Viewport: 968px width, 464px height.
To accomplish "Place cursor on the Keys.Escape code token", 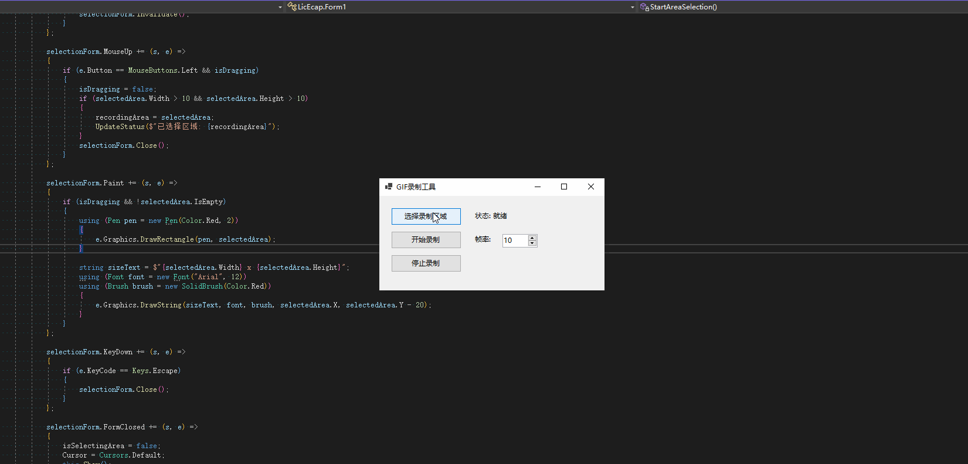I will click(x=155, y=371).
